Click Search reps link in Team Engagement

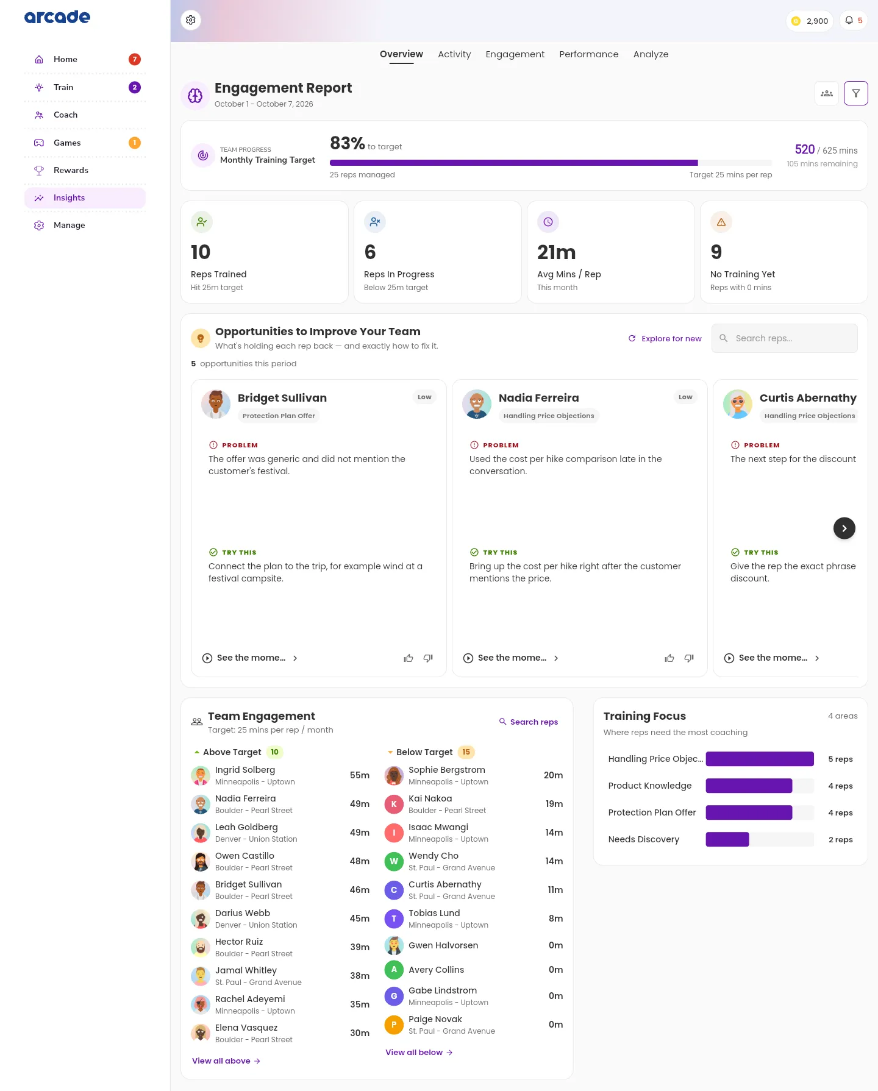[x=529, y=722]
